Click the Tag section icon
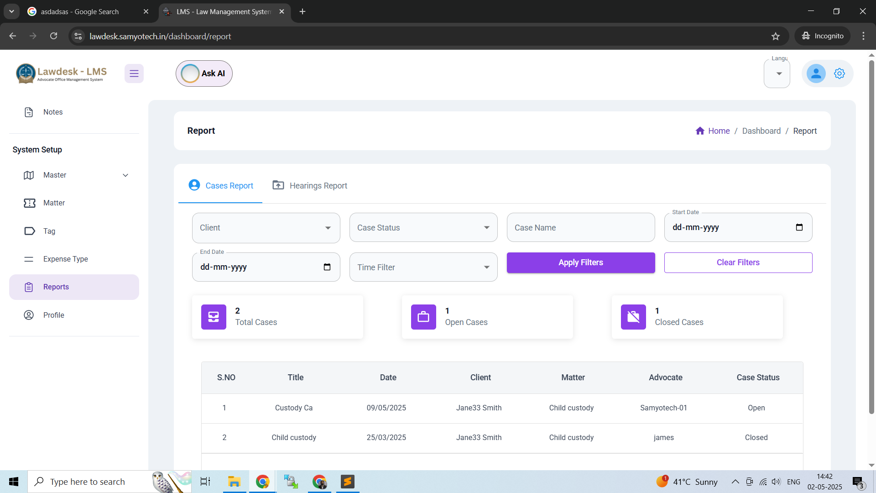This screenshot has height=493, width=876. pyautogui.click(x=29, y=231)
